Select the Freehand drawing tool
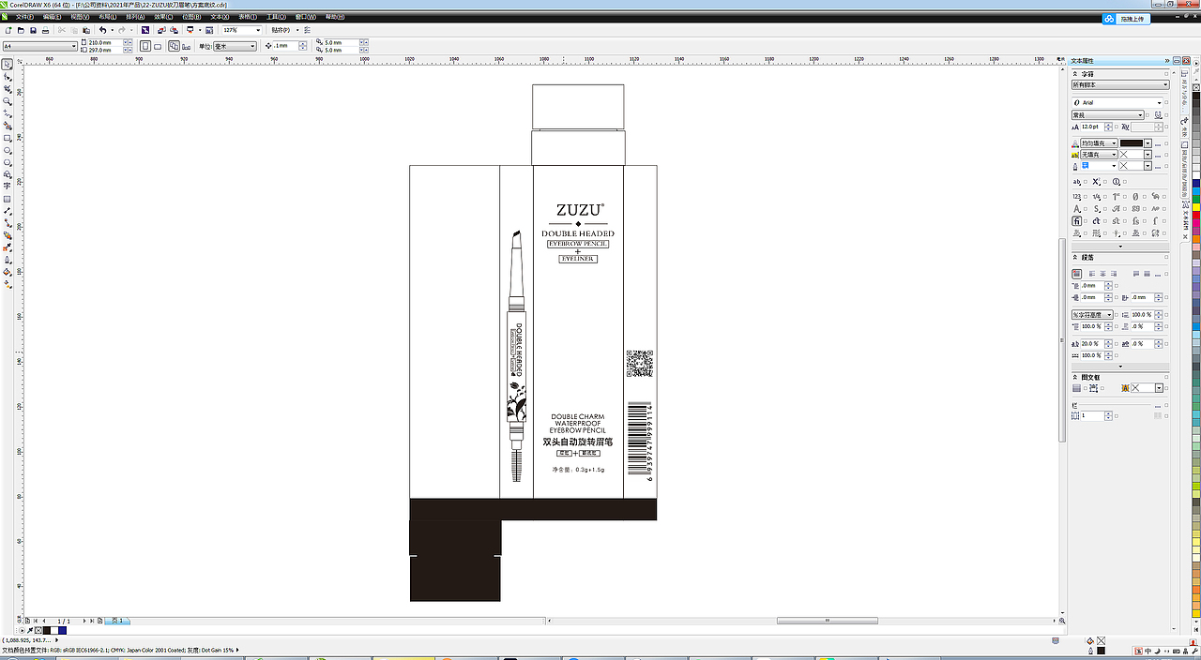1201x660 pixels. tap(8, 112)
